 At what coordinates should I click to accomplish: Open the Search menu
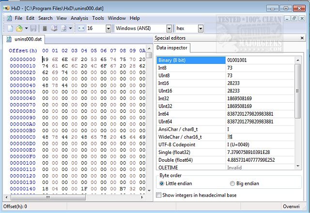(x=45, y=18)
